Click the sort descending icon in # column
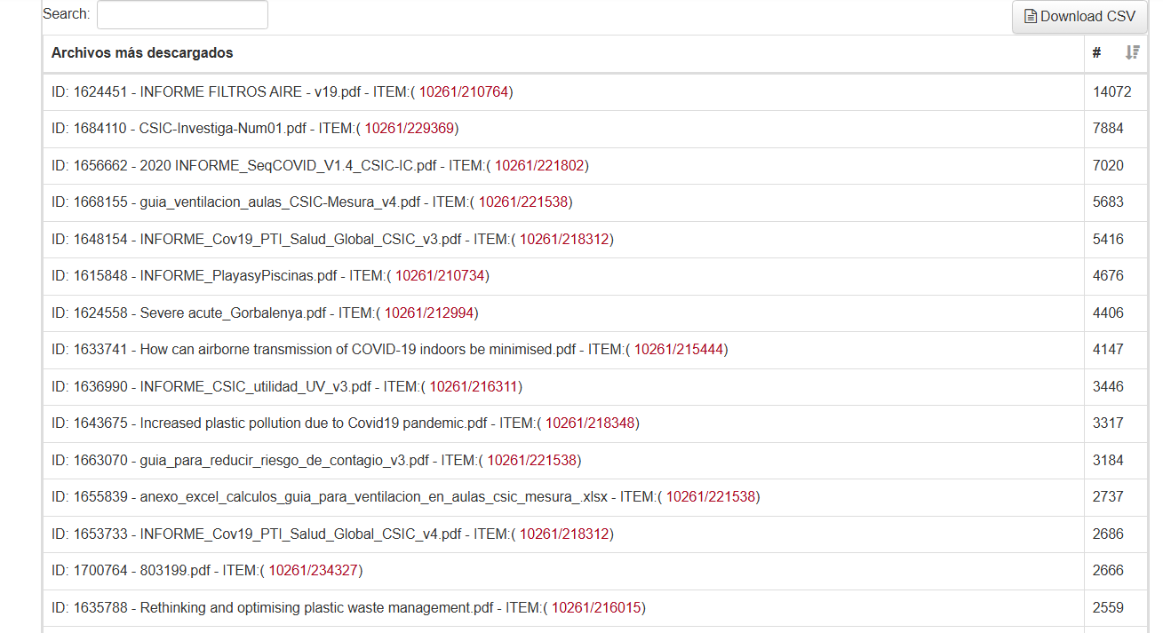The image size is (1163, 633). [x=1132, y=53]
